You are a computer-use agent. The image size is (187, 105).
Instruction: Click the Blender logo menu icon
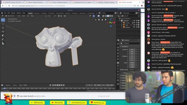2,13
